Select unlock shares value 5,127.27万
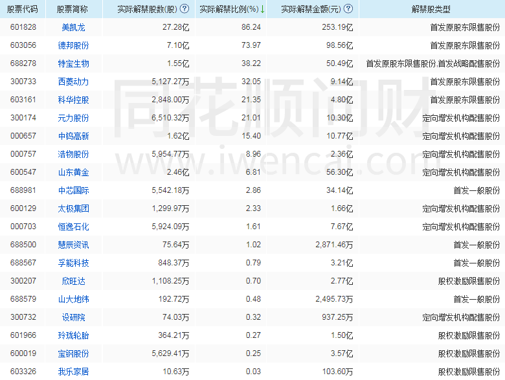The height and width of the screenshot is (380, 505). click(170, 82)
